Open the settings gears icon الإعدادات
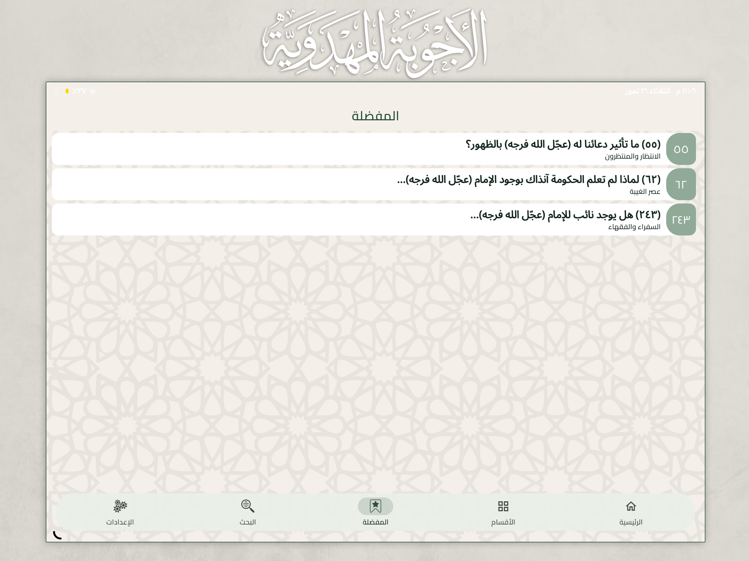The image size is (749, 561). click(x=120, y=506)
